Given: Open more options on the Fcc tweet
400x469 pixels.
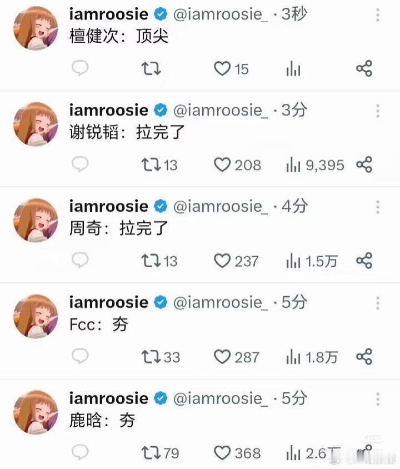Looking at the screenshot, I should tap(378, 303).
